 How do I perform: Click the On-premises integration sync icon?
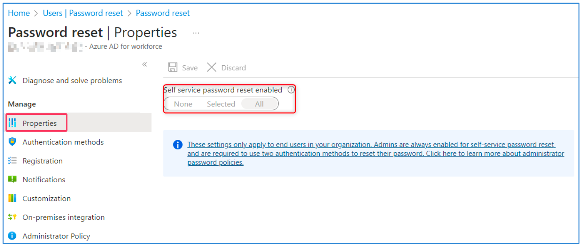pyautogui.click(x=12, y=217)
